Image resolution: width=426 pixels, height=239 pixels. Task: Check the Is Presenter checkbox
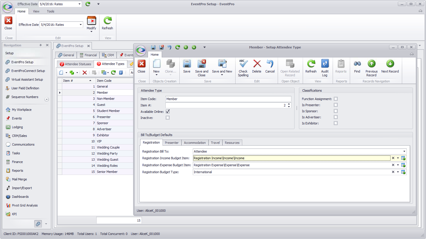[336, 105]
